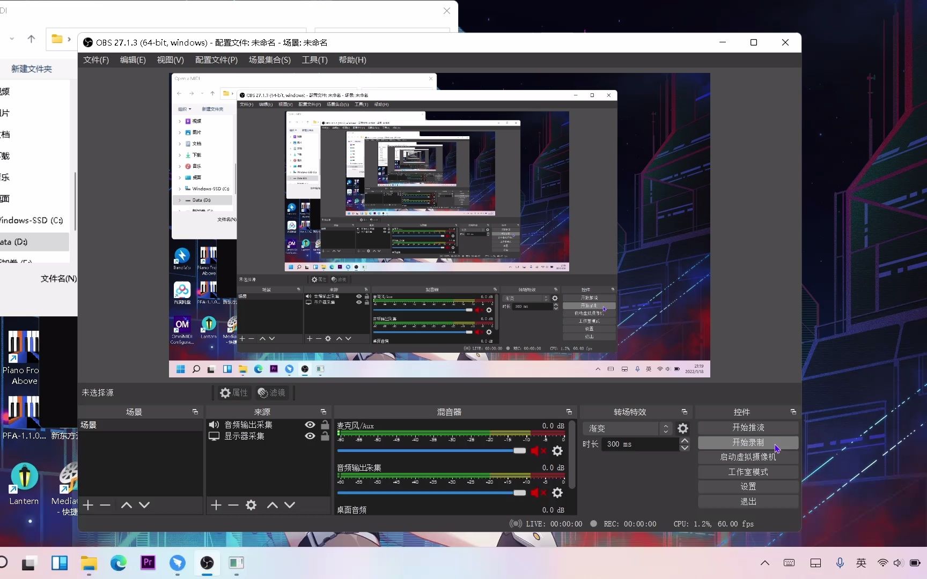The image size is (927, 579).
Task: Move scene up with the up arrow
Action: [127, 505]
